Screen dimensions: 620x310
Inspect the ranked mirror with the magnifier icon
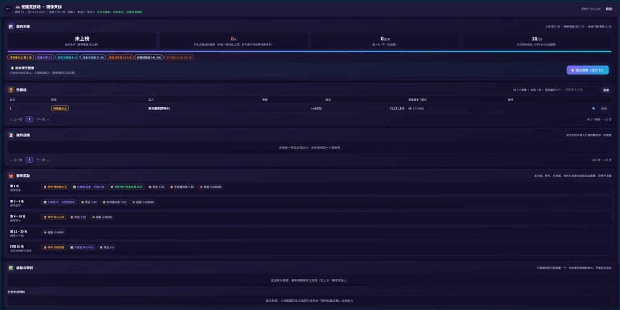click(594, 108)
